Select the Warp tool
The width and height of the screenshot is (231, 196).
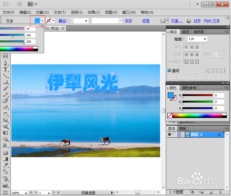(6, 127)
